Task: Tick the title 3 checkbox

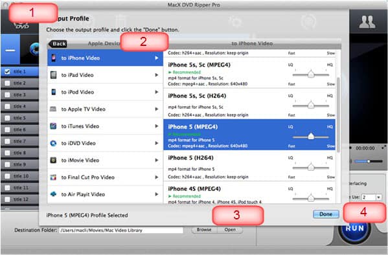Action: [x=7, y=94]
